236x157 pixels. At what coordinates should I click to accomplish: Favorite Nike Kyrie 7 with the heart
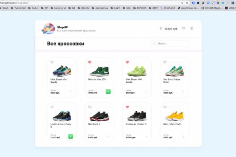tap(89, 107)
